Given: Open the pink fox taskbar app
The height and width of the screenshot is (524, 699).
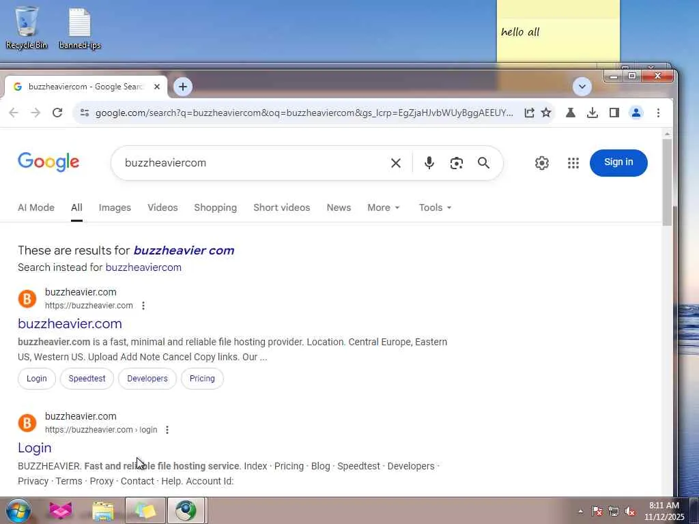Looking at the screenshot, I should [61, 510].
